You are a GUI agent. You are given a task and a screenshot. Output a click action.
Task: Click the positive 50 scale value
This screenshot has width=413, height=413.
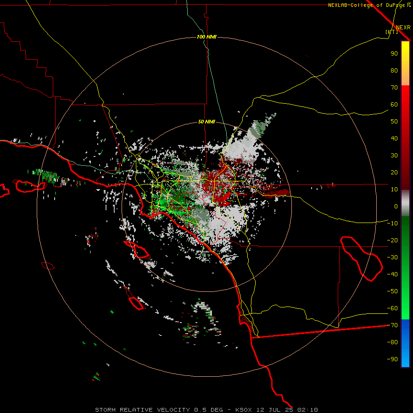(394, 122)
